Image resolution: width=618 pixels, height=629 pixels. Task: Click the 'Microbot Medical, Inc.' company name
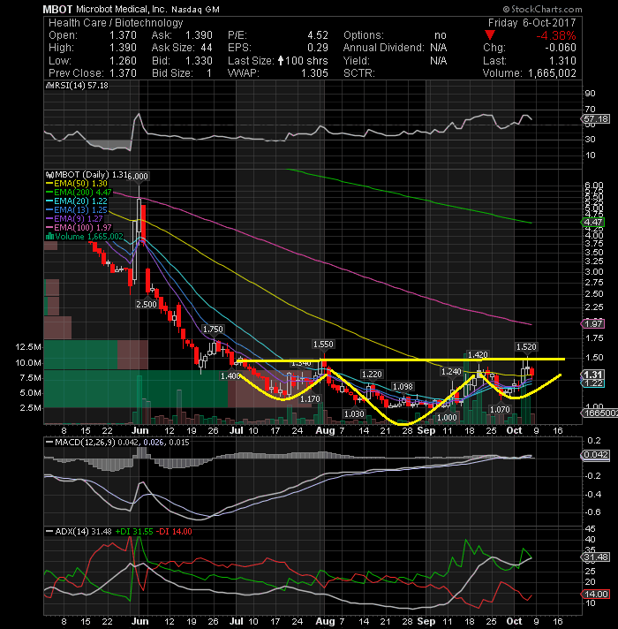tap(122, 9)
